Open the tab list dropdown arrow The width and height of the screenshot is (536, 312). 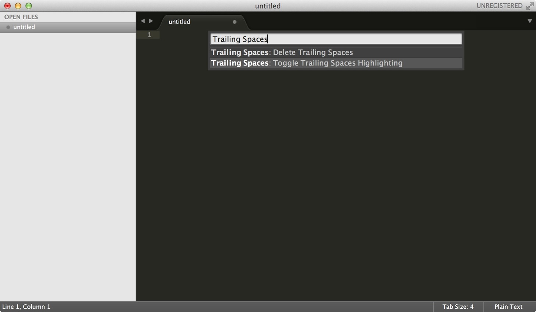coord(530,21)
